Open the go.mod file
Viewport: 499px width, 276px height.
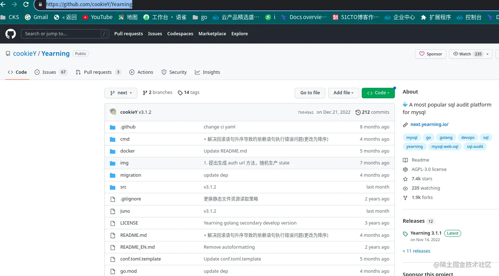(129, 271)
